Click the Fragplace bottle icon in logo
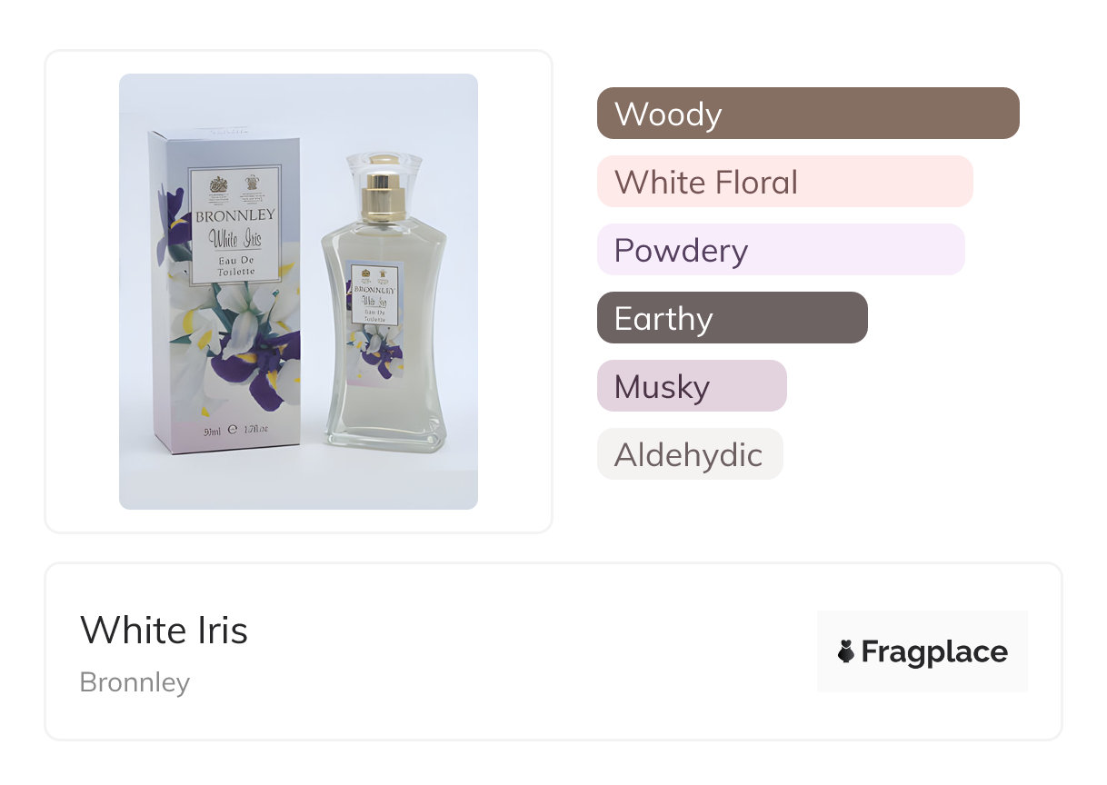Image resolution: width=1107 pixels, height=785 pixels. click(846, 651)
